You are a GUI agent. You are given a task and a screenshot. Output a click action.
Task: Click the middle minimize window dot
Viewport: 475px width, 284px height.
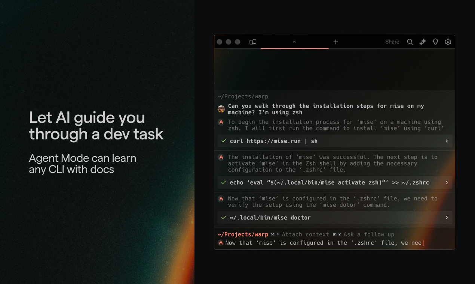[x=229, y=42]
